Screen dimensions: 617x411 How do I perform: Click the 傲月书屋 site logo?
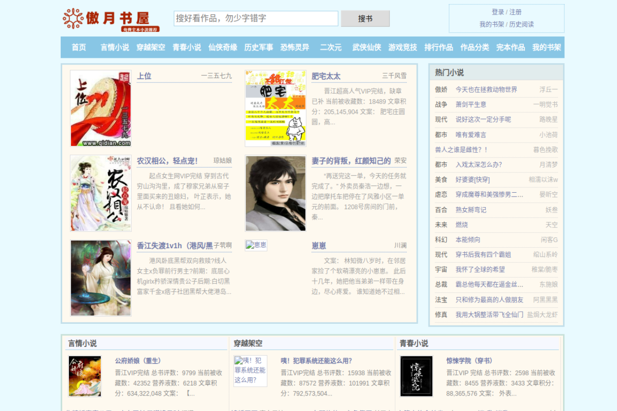111,20
